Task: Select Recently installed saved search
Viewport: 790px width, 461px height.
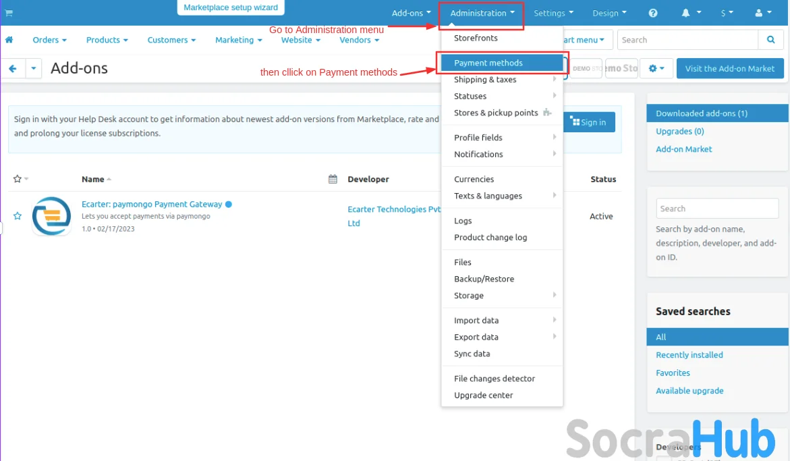Action: tap(689, 355)
